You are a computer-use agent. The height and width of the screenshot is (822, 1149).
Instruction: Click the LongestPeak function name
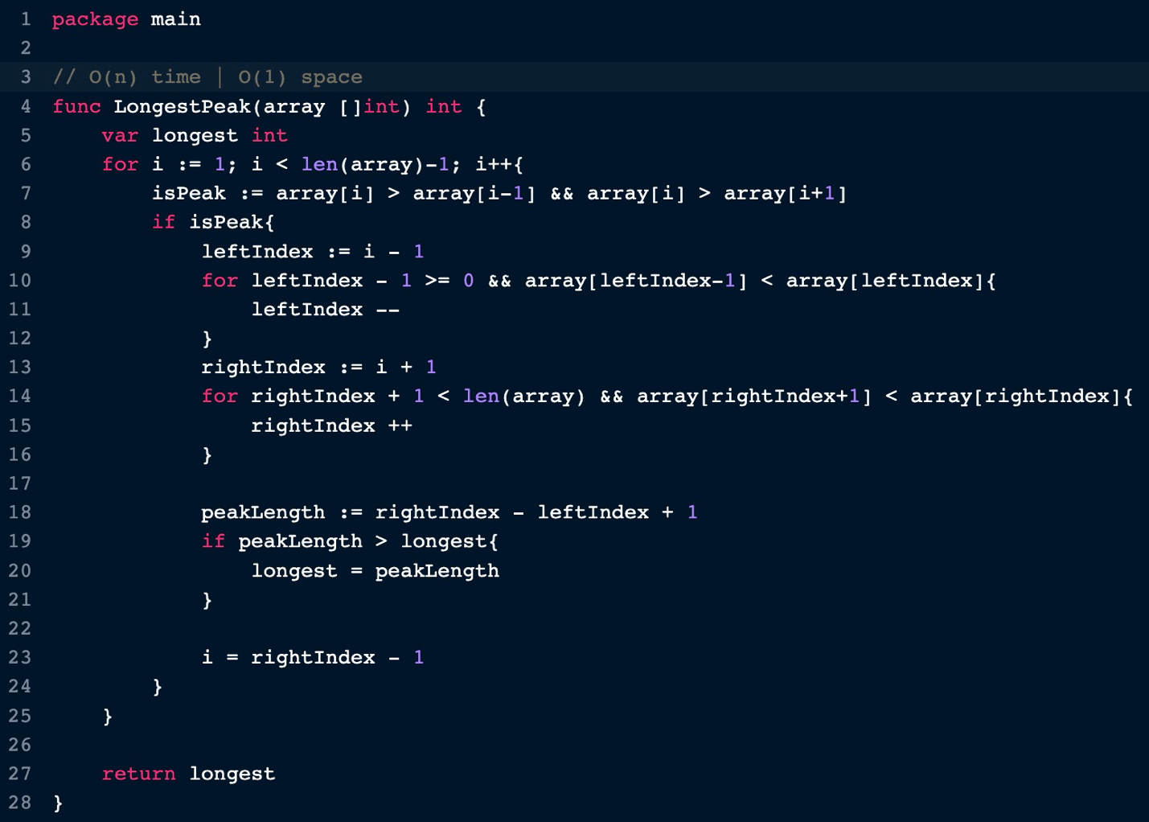coord(182,106)
